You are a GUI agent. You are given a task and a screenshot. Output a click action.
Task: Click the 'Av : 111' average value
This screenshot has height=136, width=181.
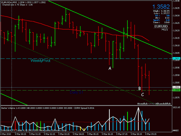(x=162, y=18)
